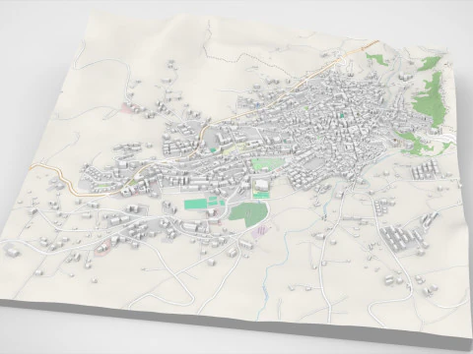Click the bright green rectangular sports field
Image resolution: width=473 pixels, height=354 pixels.
195,205
